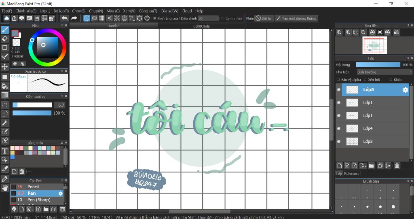Adjust the Độ trong opacity slider

[x=378, y=65]
